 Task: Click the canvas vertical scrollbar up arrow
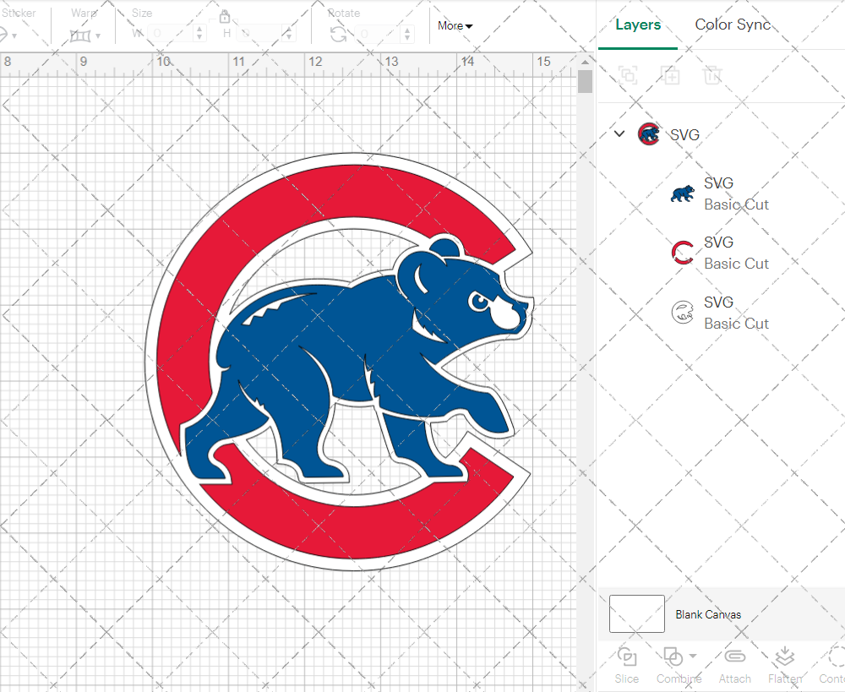tap(585, 63)
